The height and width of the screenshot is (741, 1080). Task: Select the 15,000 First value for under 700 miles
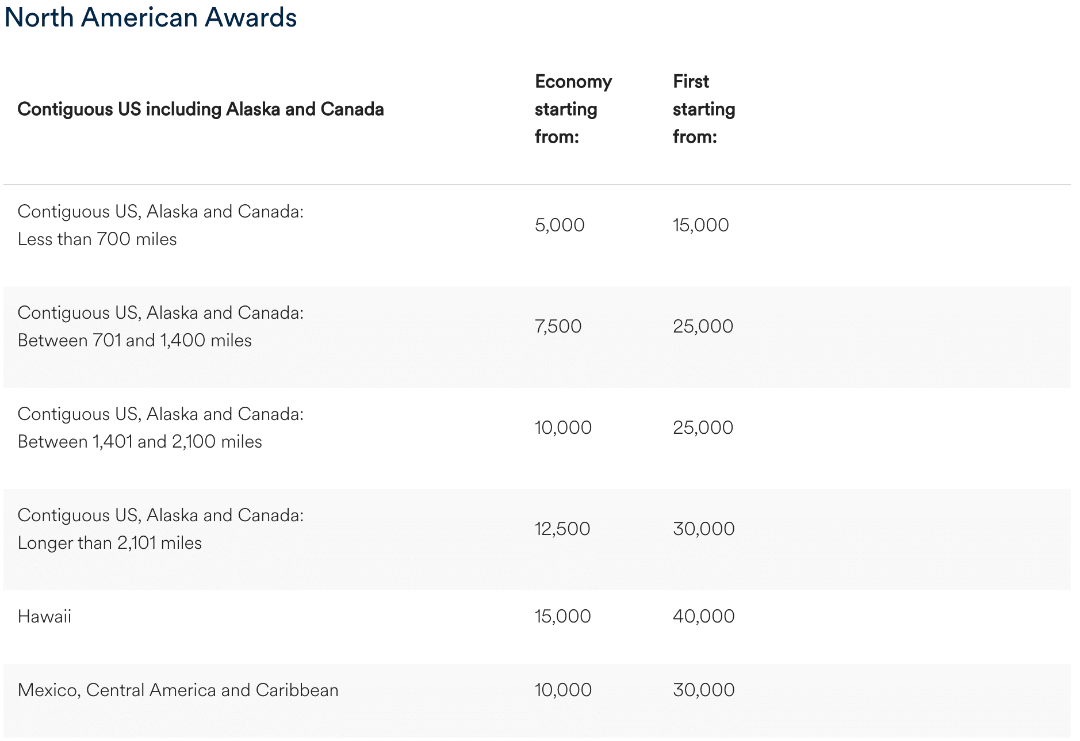(700, 225)
